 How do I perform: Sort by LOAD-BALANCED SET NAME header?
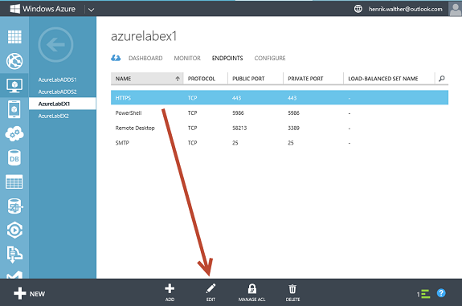[x=383, y=79]
